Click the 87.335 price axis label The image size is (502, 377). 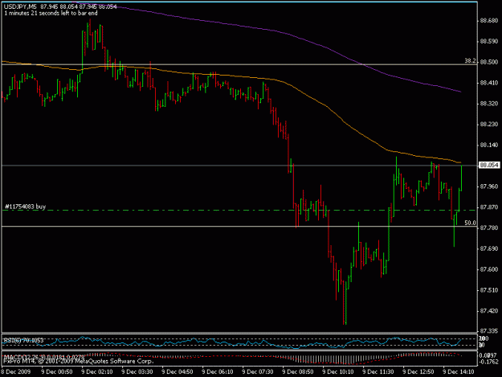[489, 330]
